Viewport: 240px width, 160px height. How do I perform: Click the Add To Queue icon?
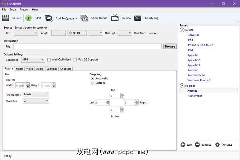coord(49,18)
